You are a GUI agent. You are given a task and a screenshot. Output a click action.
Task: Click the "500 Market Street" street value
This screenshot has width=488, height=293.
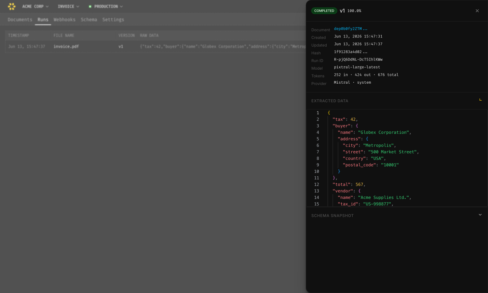(x=392, y=152)
